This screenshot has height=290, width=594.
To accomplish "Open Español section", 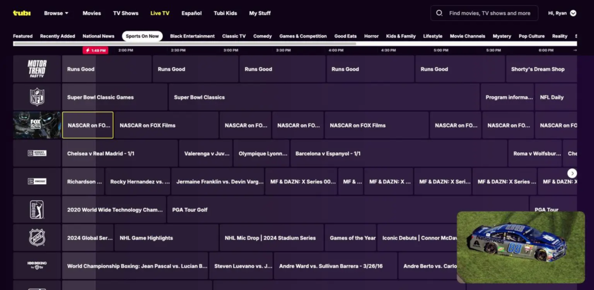I will (191, 13).
